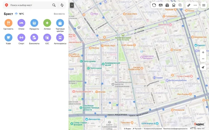Open the hamburger main menu
The width and height of the screenshot is (209, 130).
click(204, 5)
